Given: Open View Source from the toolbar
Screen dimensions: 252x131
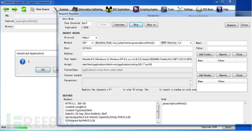Looking at the screenshot, I should coord(40,9).
